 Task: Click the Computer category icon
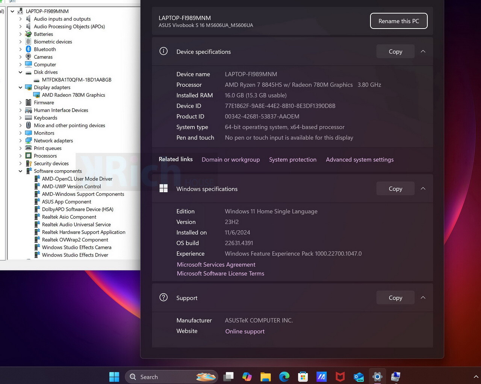coord(29,64)
